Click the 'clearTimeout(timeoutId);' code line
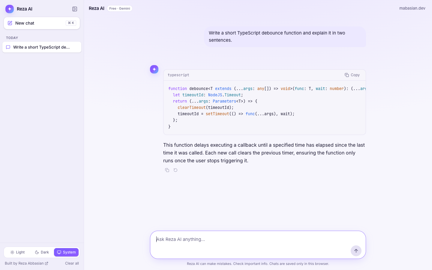 tap(205, 107)
